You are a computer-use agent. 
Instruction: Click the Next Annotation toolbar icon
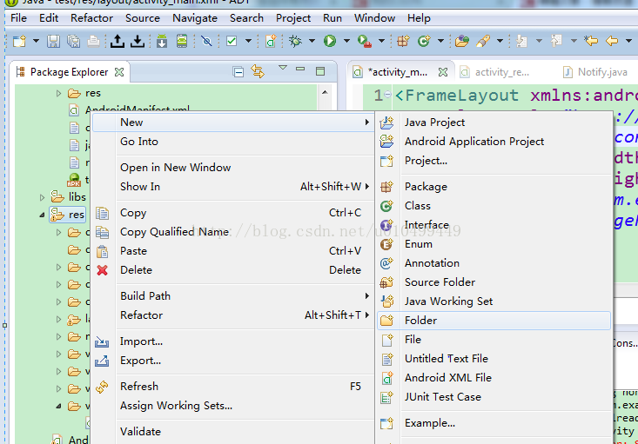(521, 41)
